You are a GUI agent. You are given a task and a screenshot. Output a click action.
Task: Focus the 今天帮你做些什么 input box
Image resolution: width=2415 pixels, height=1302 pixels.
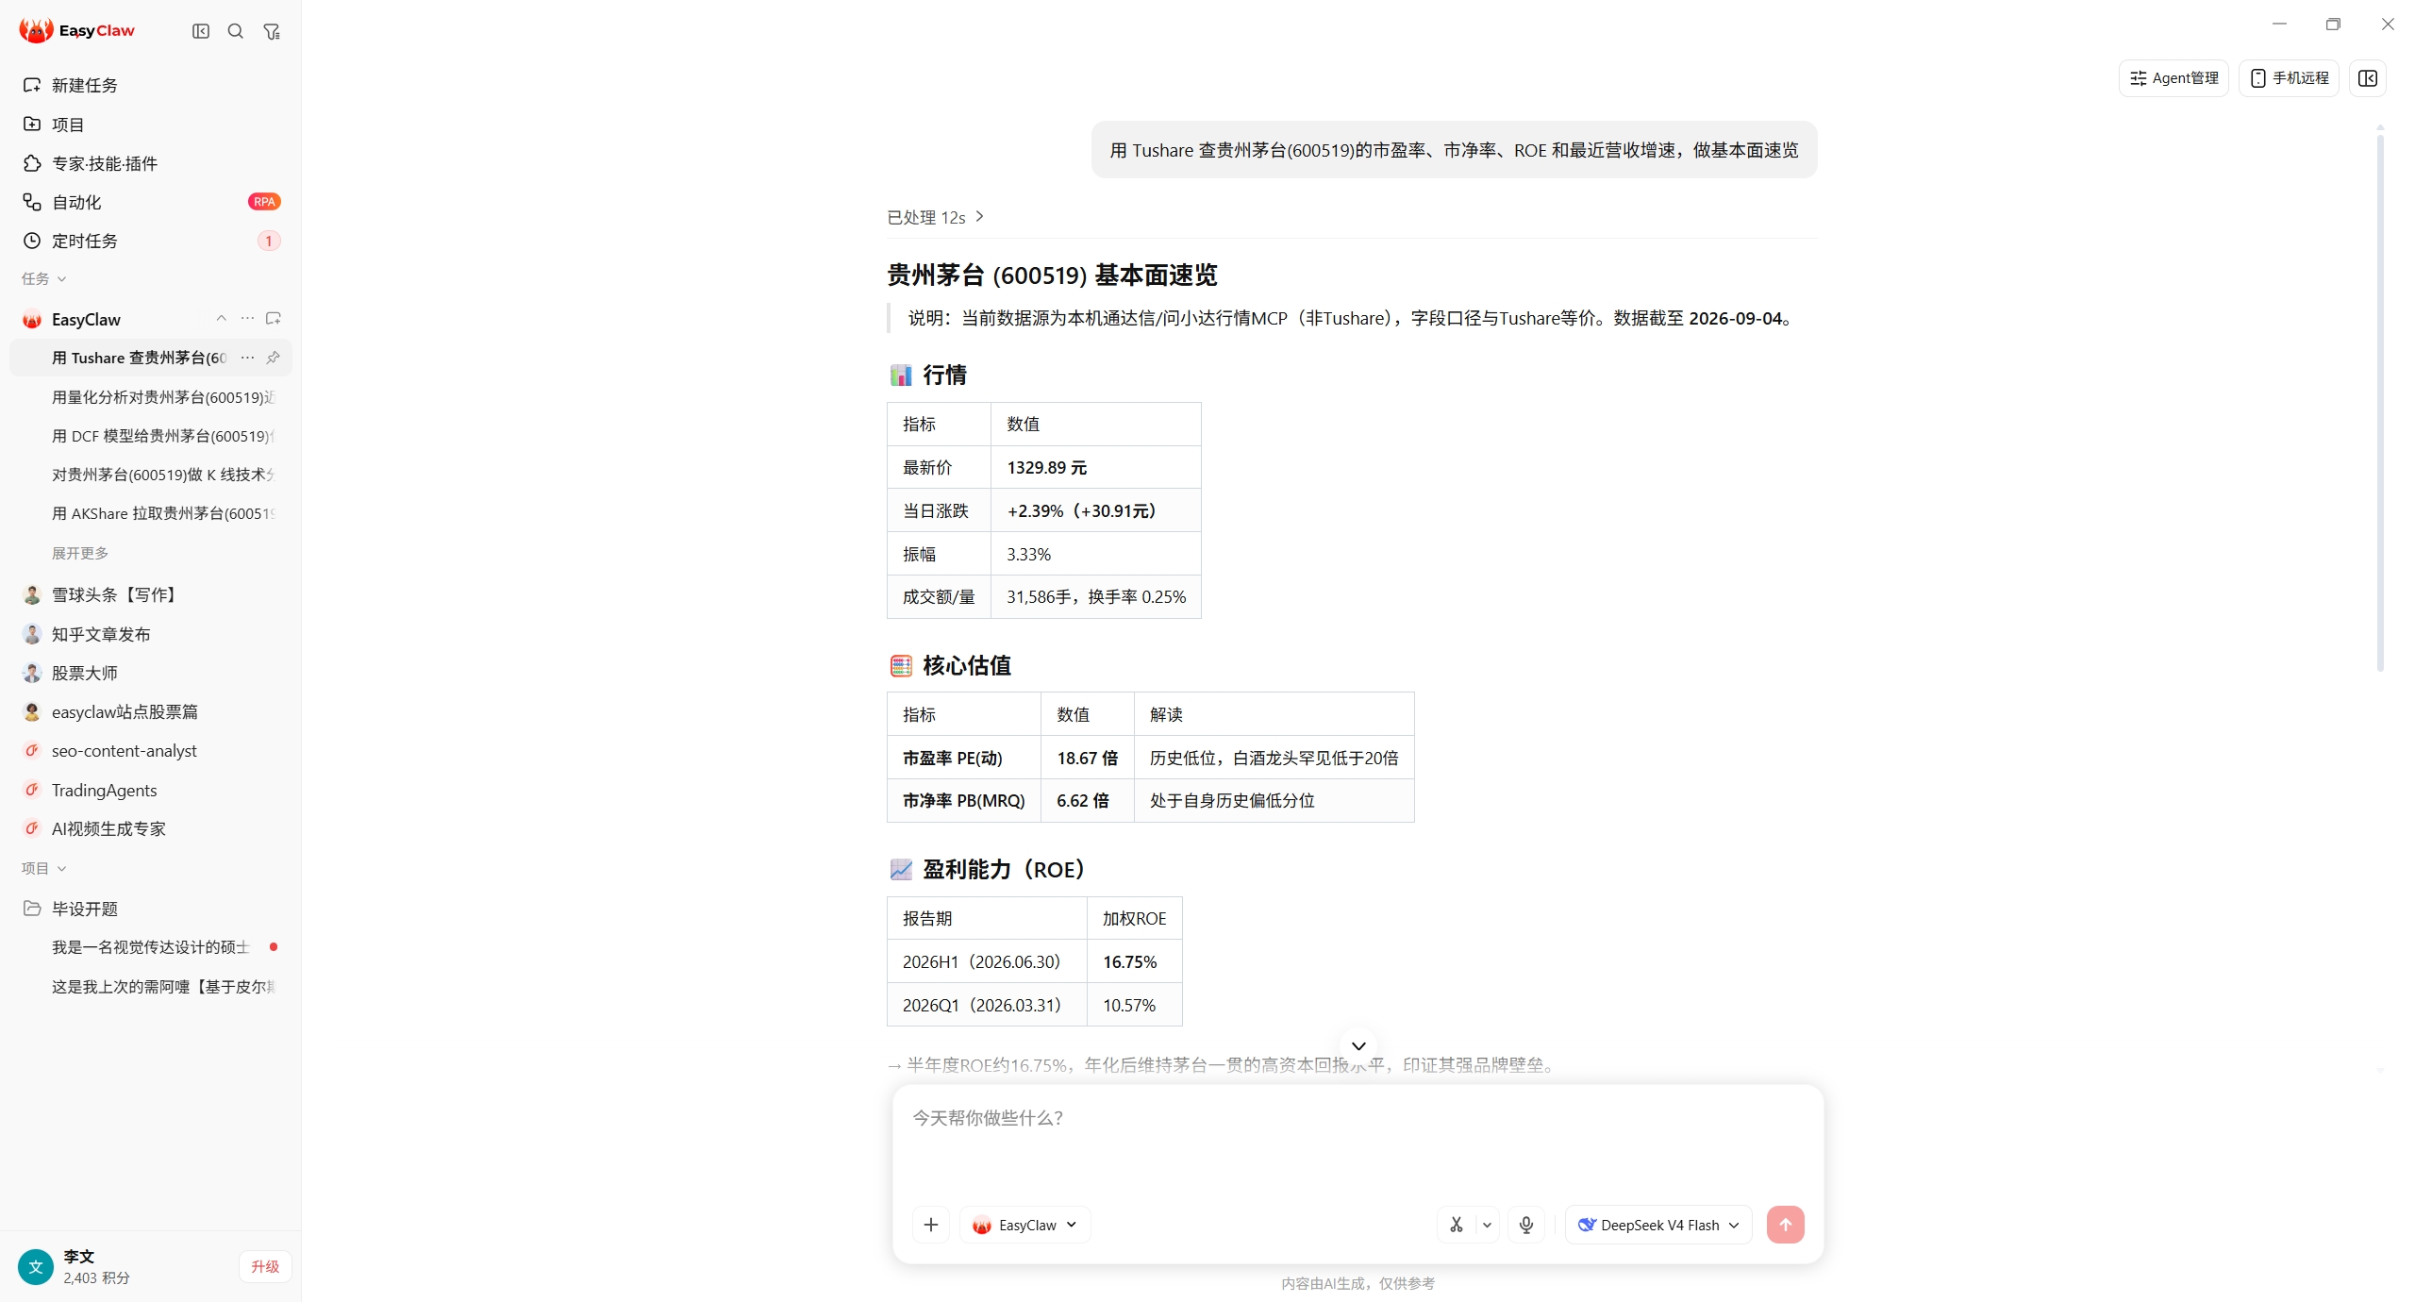pos(1358,1142)
